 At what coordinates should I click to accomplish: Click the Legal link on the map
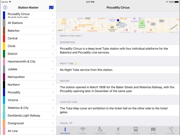pos(60,30)
